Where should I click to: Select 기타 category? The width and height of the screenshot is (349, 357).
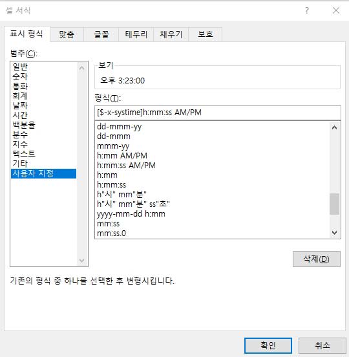43,164
